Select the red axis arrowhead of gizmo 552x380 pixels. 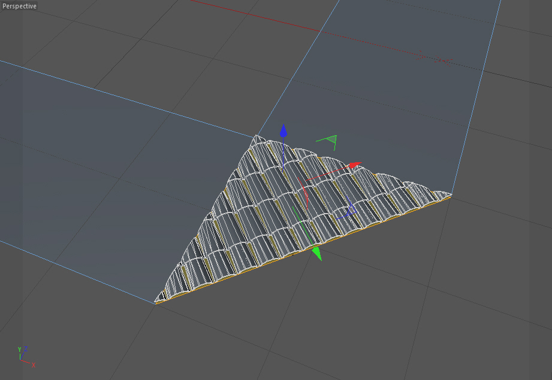tap(355, 165)
